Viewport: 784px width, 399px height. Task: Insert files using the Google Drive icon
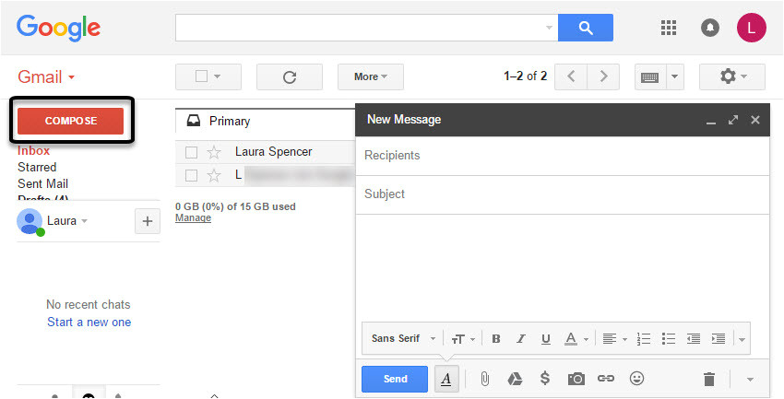point(515,379)
